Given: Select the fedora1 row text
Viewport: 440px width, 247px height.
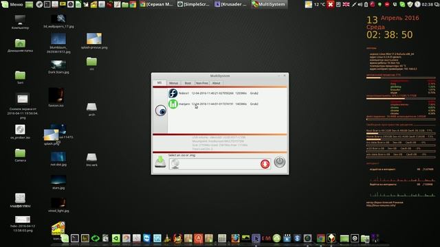Looking at the screenshot, I should (184, 93).
